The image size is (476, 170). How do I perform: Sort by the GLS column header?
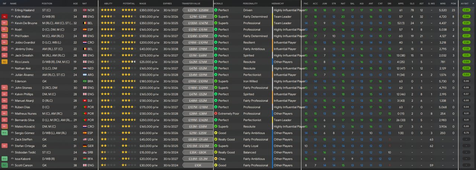coord(412,3)
